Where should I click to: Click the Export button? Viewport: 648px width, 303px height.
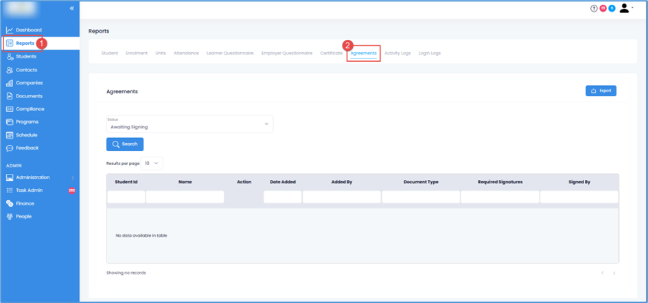[601, 91]
